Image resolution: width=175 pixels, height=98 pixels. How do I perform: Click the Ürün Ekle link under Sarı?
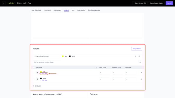(44, 73)
